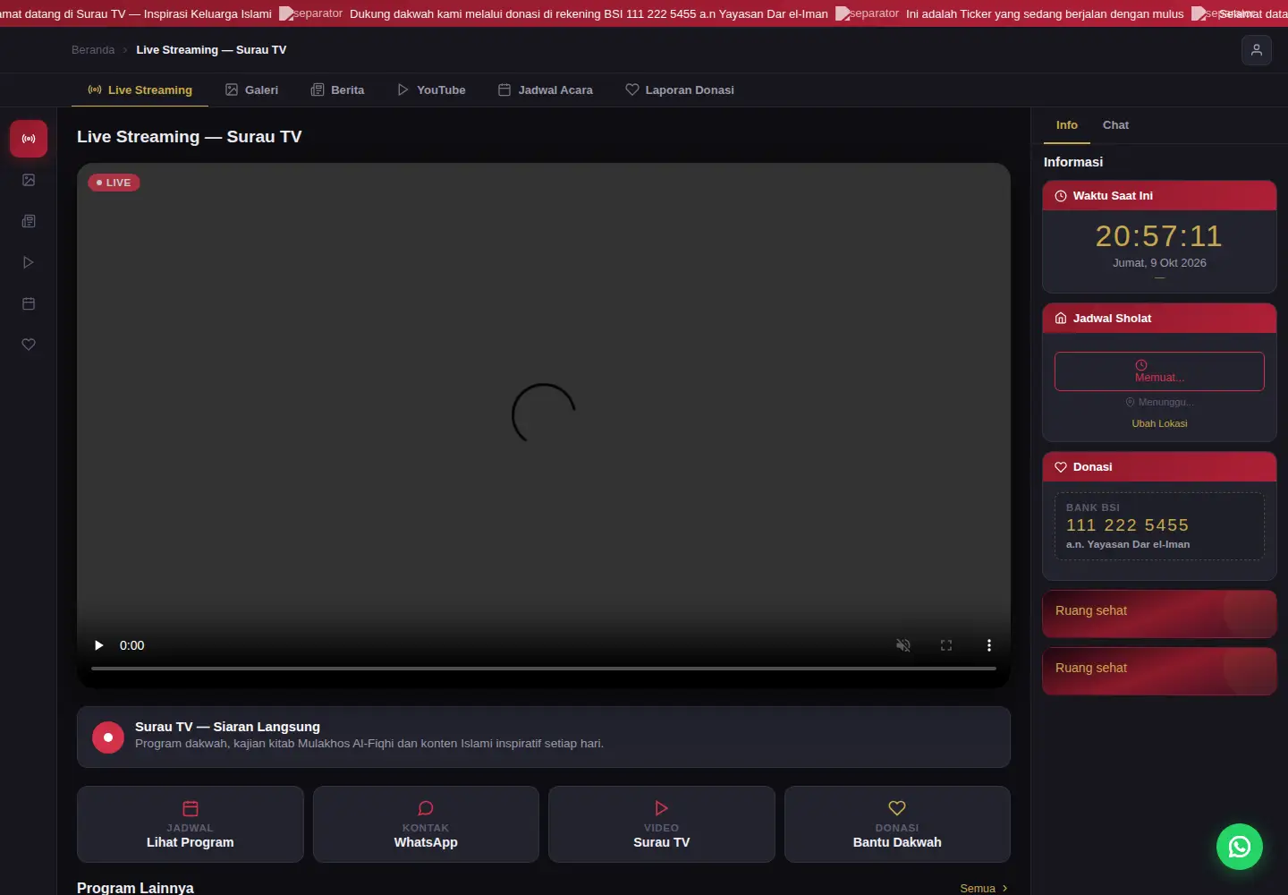Image resolution: width=1288 pixels, height=895 pixels.
Task: Open the user account icon button
Action: click(x=1256, y=50)
